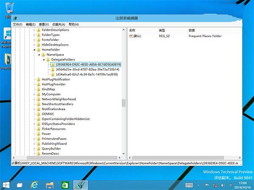Click the DelegateFolders folder icon

[x=48, y=60]
